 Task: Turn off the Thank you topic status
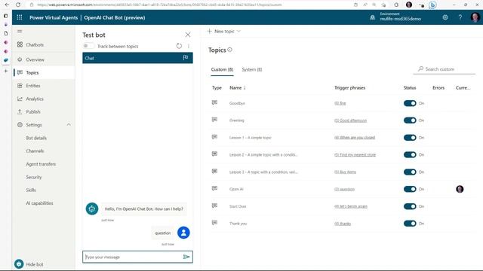[x=410, y=224]
